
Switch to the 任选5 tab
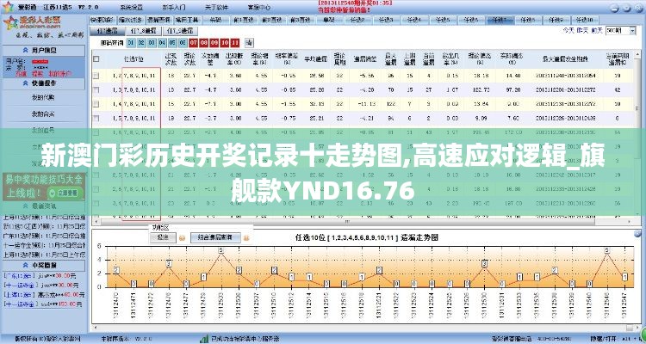444,20
